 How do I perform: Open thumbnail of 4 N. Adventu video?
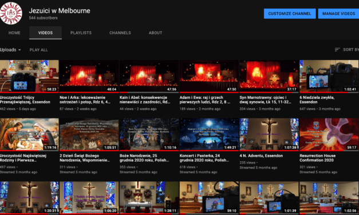coord(269,135)
